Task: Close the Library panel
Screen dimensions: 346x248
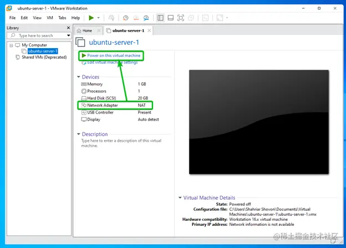Action: pos(68,28)
